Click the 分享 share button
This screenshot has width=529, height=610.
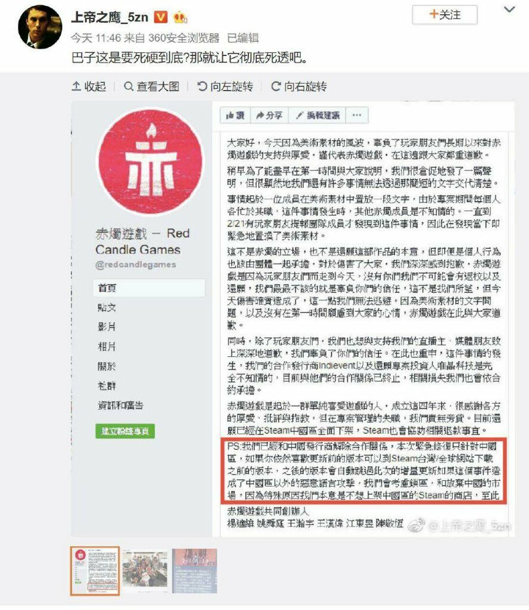269,115
